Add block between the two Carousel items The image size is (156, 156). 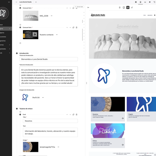(x=20, y=25)
